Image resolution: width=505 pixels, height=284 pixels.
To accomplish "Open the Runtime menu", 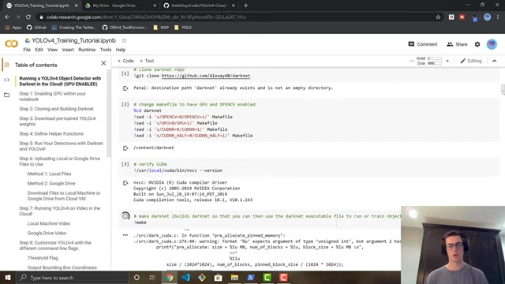I will (87, 50).
